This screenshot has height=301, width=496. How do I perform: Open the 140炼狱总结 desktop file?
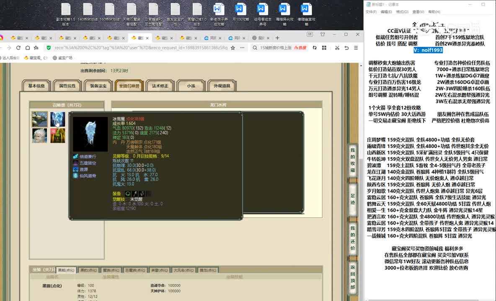tap(88, 13)
